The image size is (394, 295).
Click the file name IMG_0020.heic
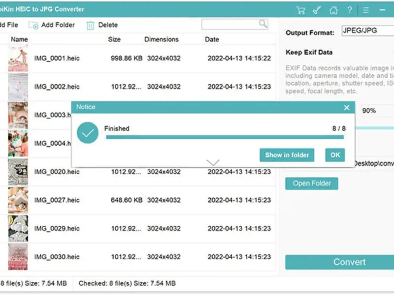(x=57, y=172)
